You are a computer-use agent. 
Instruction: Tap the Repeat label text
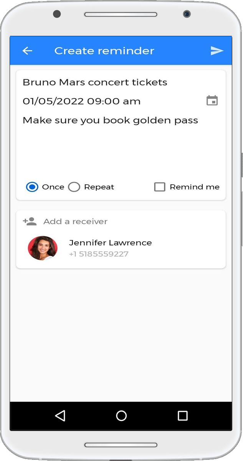(x=99, y=187)
